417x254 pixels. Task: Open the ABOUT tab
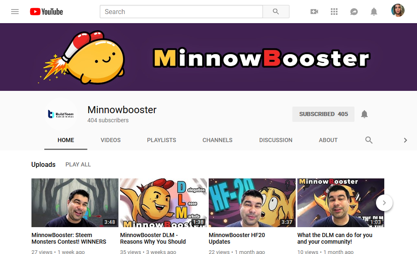(328, 140)
